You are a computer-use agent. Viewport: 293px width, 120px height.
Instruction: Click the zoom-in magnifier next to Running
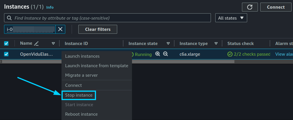(x=158, y=54)
